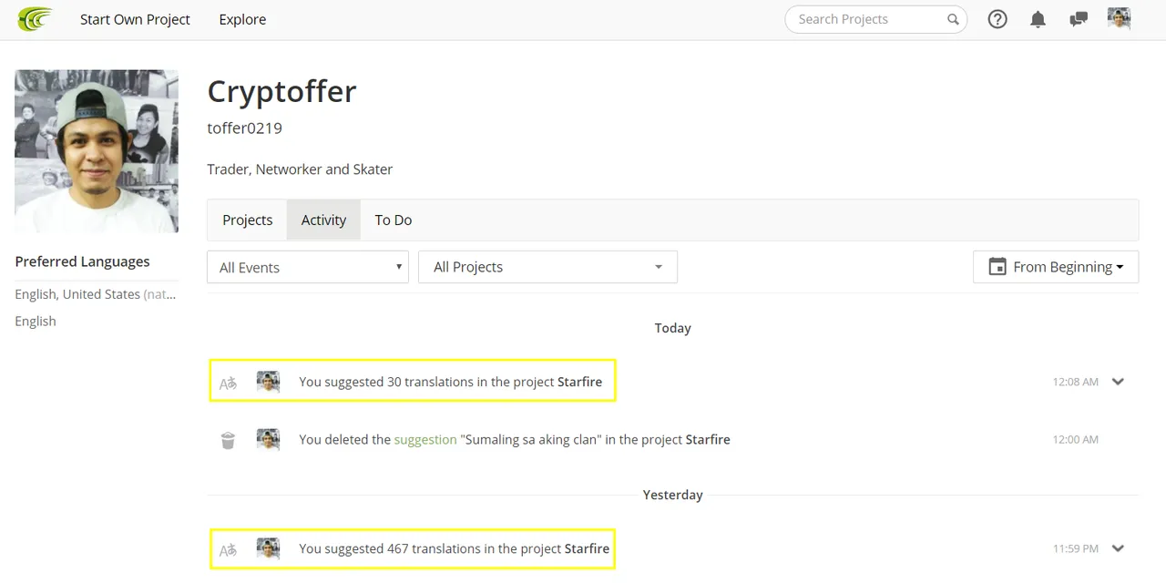The width and height of the screenshot is (1166, 583).
Task: Click trash icon beside deleted suggestion entry
Action: click(228, 440)
